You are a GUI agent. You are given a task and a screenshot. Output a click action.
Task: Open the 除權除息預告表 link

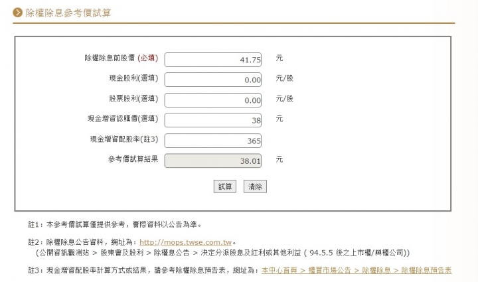(x=426, y=271)
